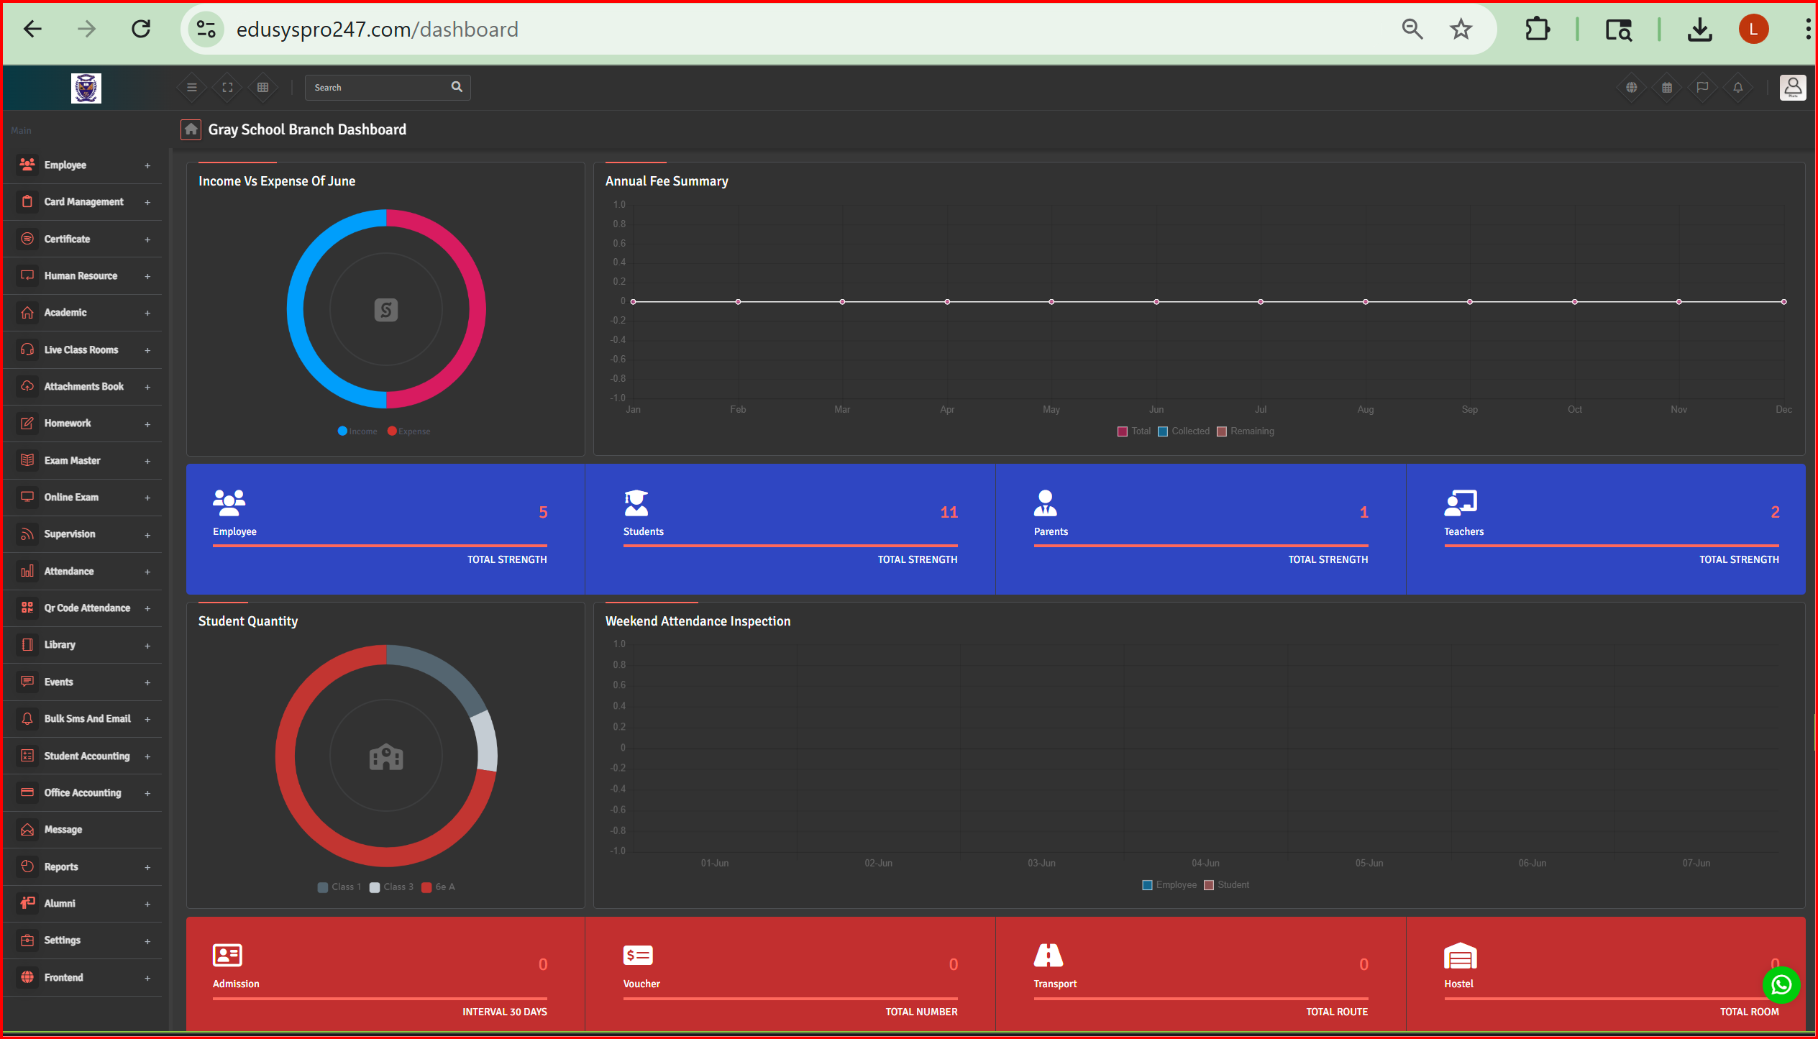The height and width of the screenshot is (1039, 1818).
Task: Expand Card Management sidebar plus
Action: tap(147, 202)
